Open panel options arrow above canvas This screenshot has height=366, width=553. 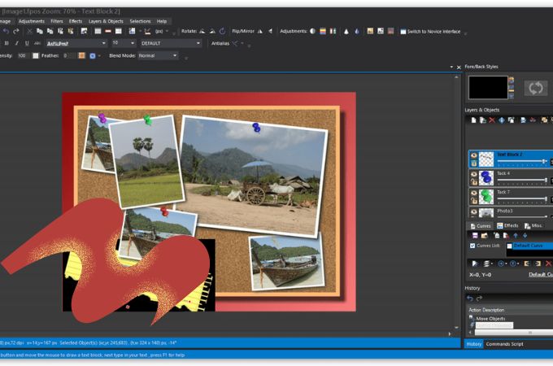point(451,67)
